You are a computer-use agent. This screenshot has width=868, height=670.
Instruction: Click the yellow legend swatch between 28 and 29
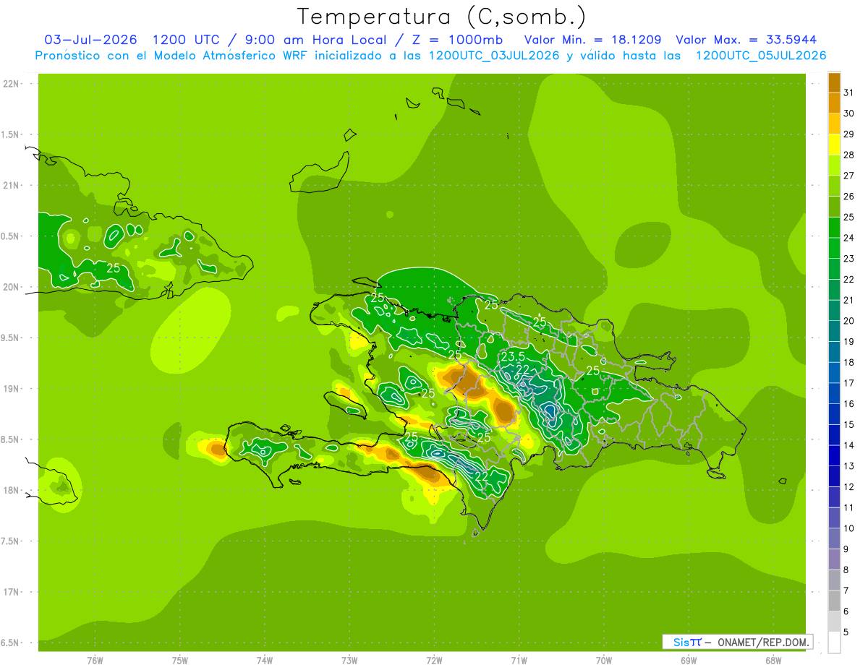[x=834, y=145]
